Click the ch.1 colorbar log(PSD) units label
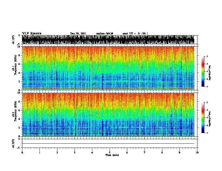The image size is (222, 171). [x=210, y=73]
